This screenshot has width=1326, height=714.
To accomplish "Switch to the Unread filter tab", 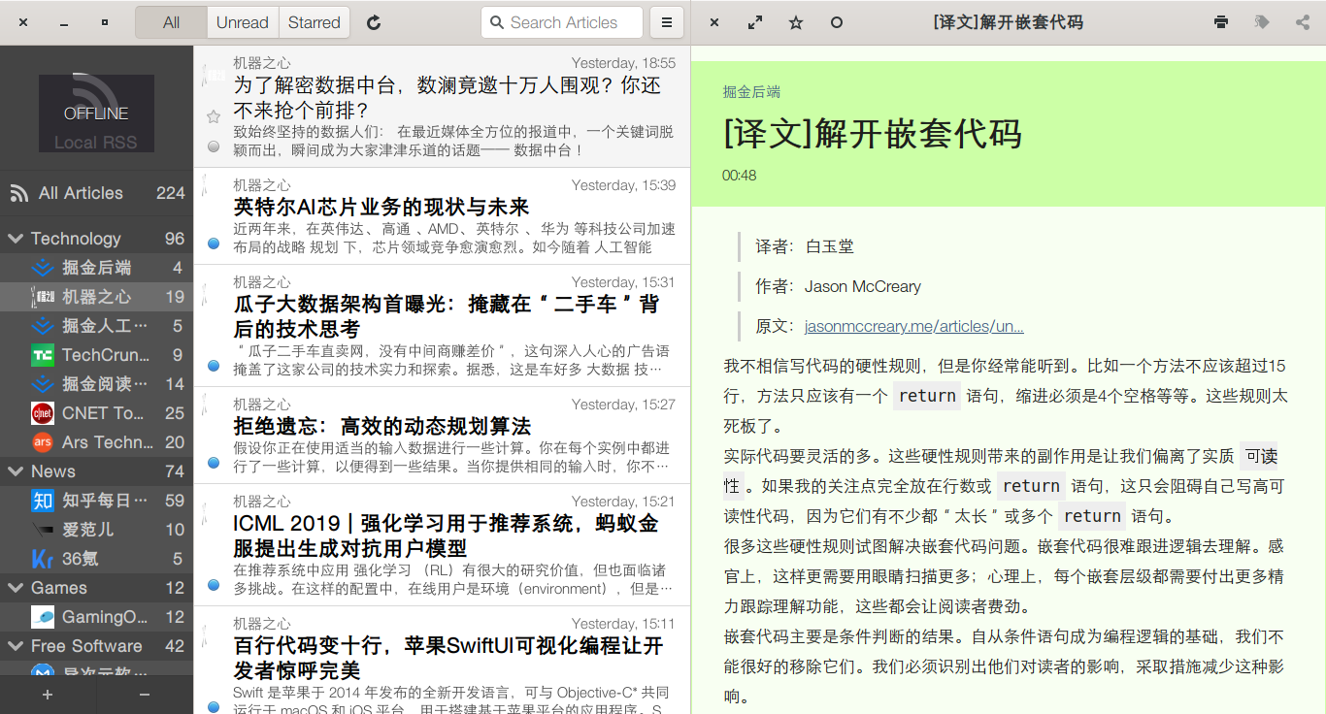I will [x=243, y=22].
